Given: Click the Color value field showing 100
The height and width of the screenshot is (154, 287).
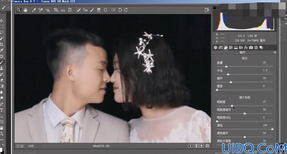Looking at the screenshot, I should [267, 125].
